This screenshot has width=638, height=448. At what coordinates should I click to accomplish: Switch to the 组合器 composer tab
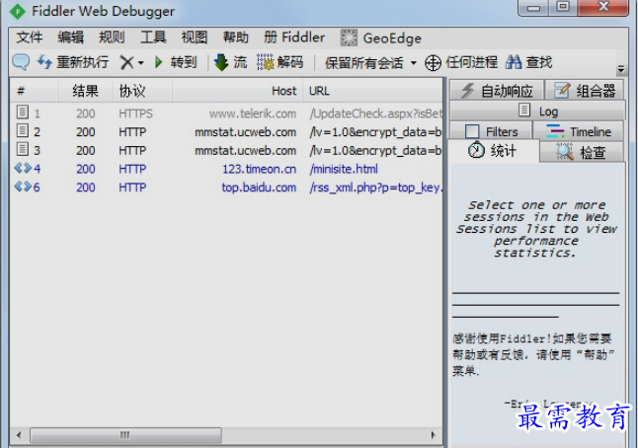pos(585,90)
